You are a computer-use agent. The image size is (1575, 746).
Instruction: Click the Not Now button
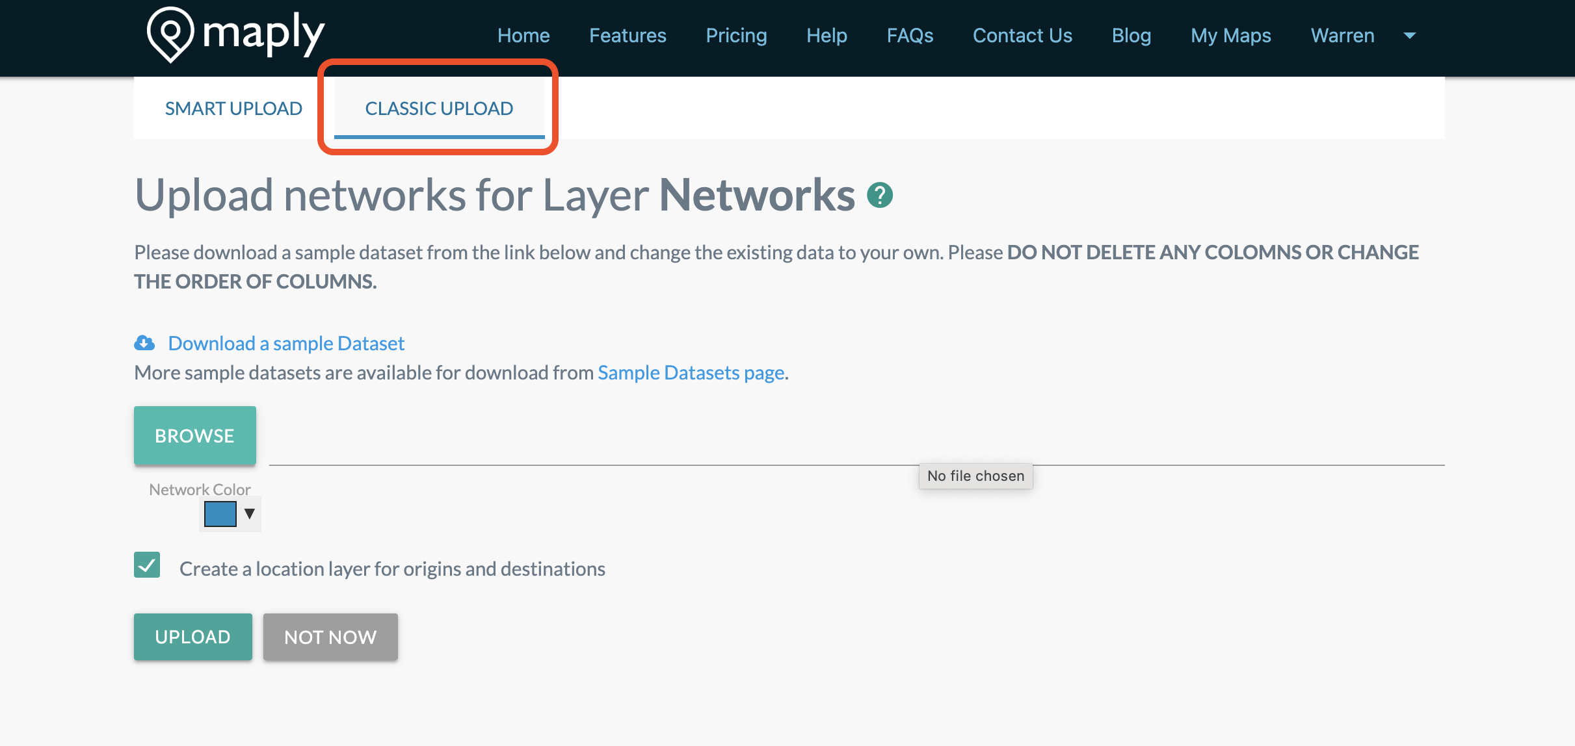(x=330, y=637)
